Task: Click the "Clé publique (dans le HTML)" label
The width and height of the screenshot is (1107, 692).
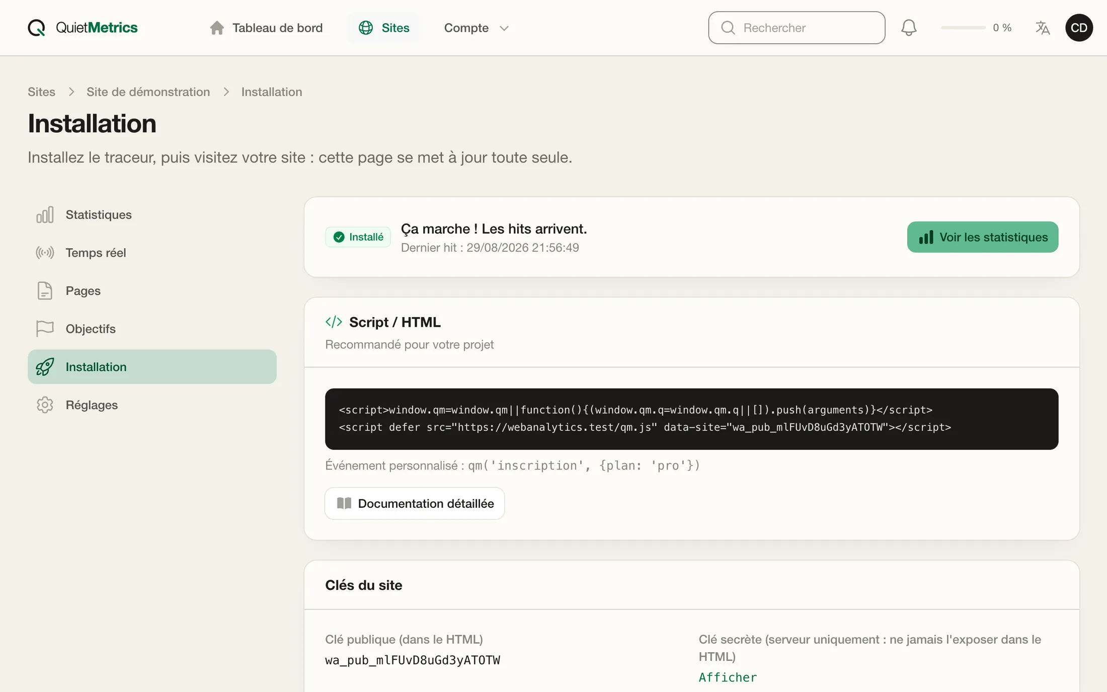Action: click(x=404, y=639)
